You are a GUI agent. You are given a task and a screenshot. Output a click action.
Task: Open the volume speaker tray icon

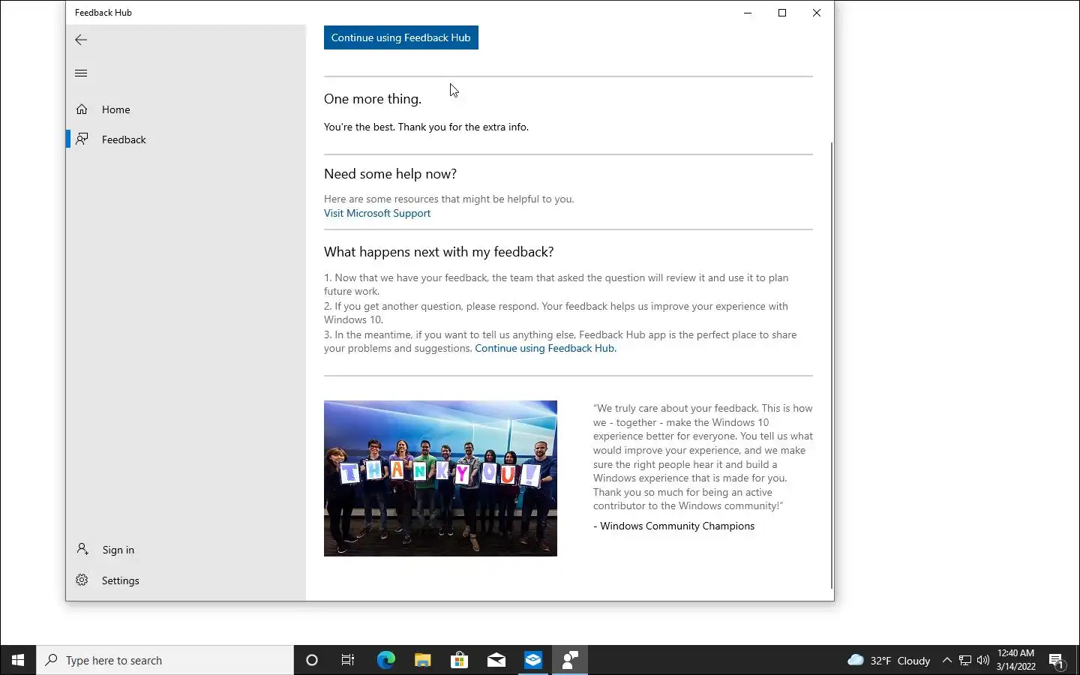click(x=983, y=660)
